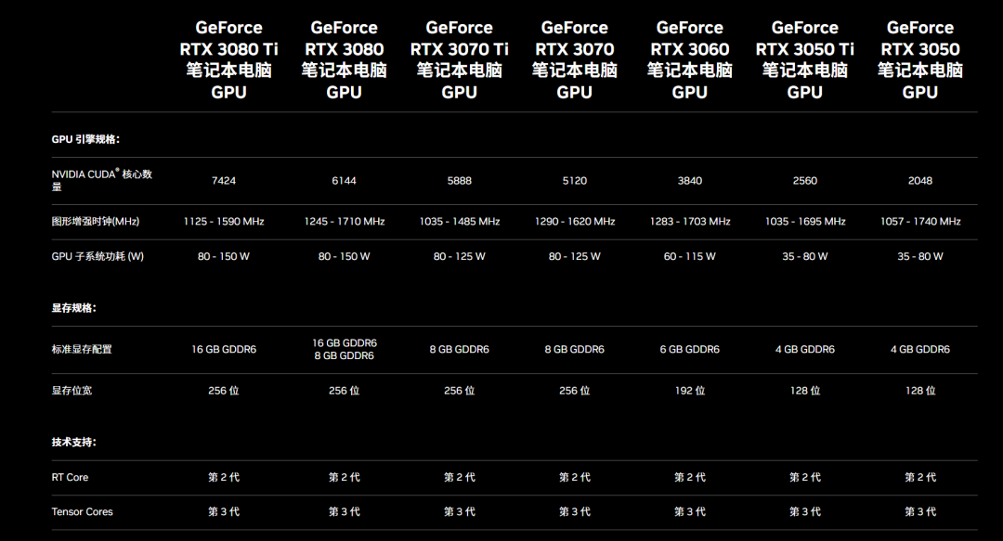Click the 192 位 memory width value
The height and width of the screenshot is (541, 1003).
click(689, 391)
